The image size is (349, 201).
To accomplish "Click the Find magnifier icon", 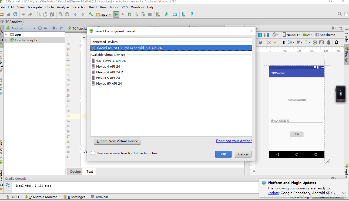I will 61,14.
